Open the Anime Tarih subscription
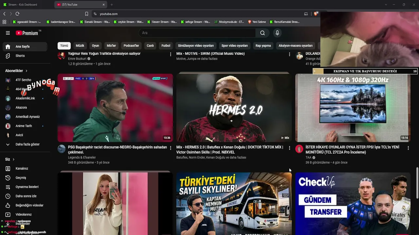 click(x=25, y=126)
